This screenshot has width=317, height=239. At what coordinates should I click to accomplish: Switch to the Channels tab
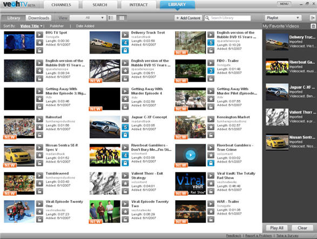[x=61, y=5]
